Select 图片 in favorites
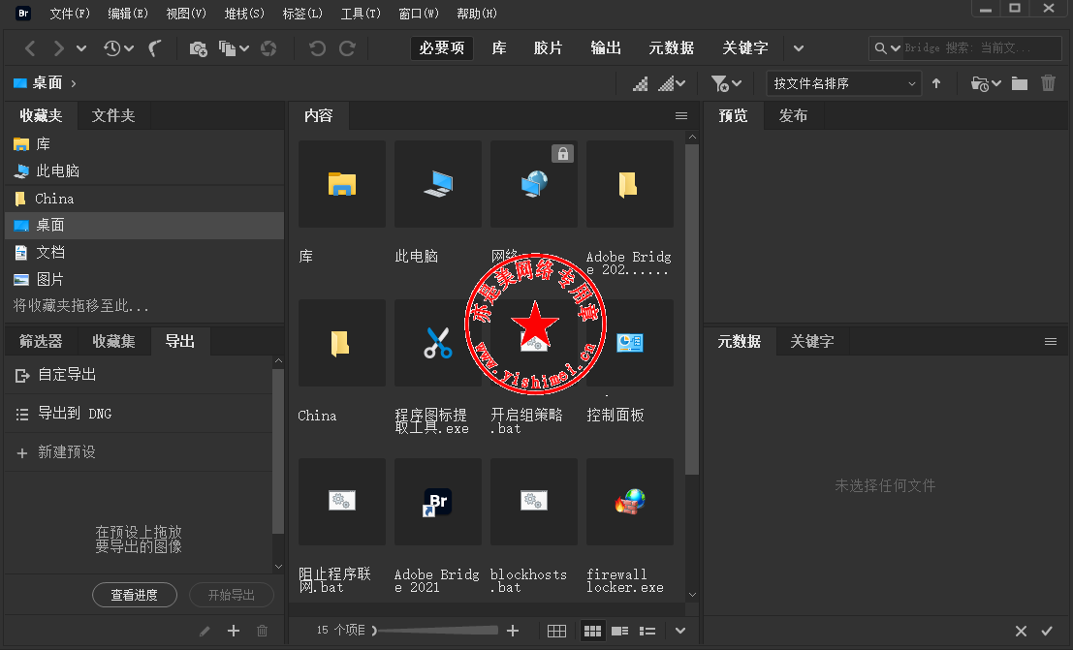This screenshot has width=1073, height=650. 144,279
